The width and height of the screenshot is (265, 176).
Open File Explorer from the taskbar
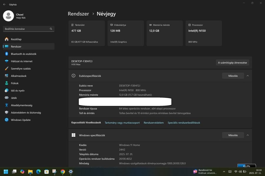[x=30, y=172]
